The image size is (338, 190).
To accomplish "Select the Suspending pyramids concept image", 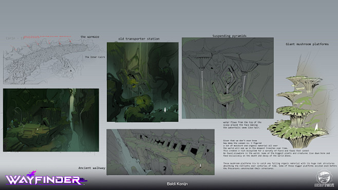I will [x=228, y=78].
